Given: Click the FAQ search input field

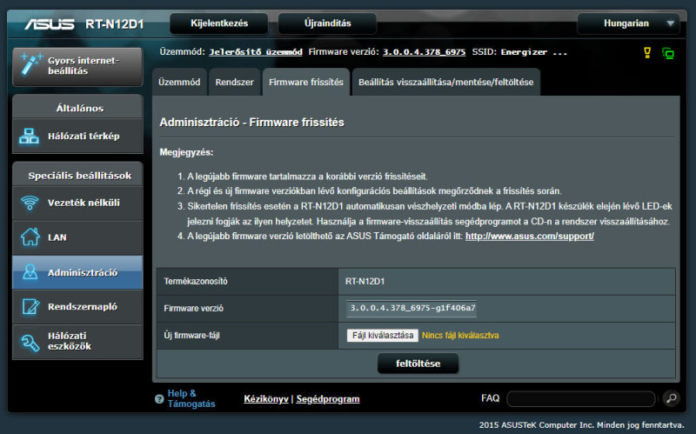Looking at the screenshot, I should (581, 398).
